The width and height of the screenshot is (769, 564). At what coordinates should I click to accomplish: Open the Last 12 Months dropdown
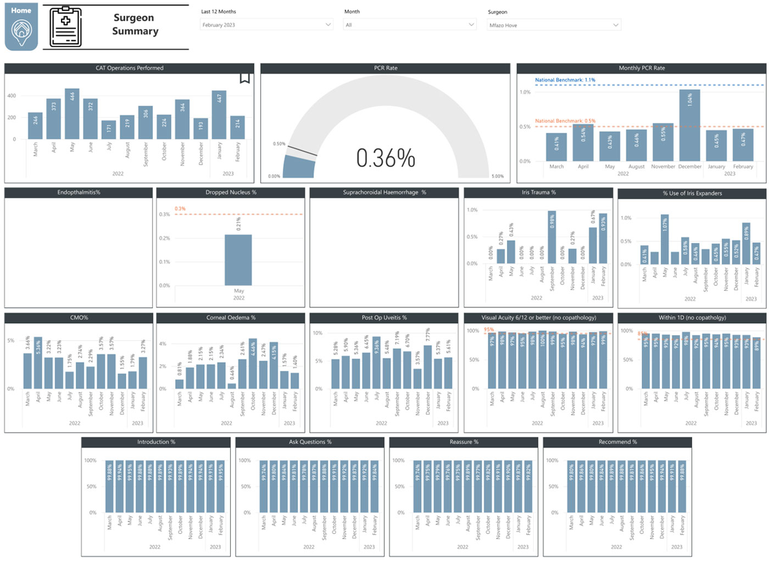click(x=266, y=25)
